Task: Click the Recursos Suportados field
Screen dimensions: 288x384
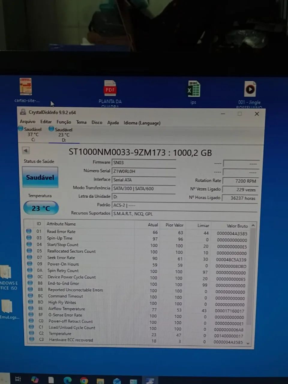Action: pos(184,214)
